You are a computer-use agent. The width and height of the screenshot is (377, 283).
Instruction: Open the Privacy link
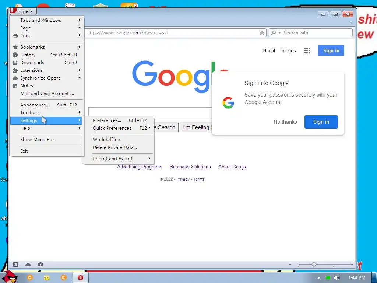click(183, 179)
